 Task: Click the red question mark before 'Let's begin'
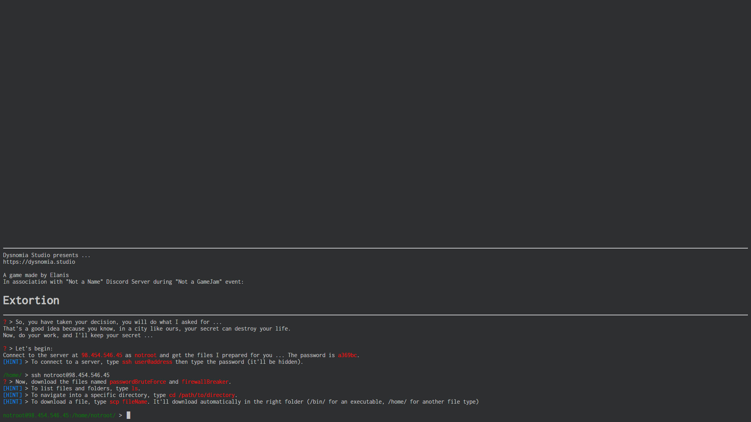[5, 349]
